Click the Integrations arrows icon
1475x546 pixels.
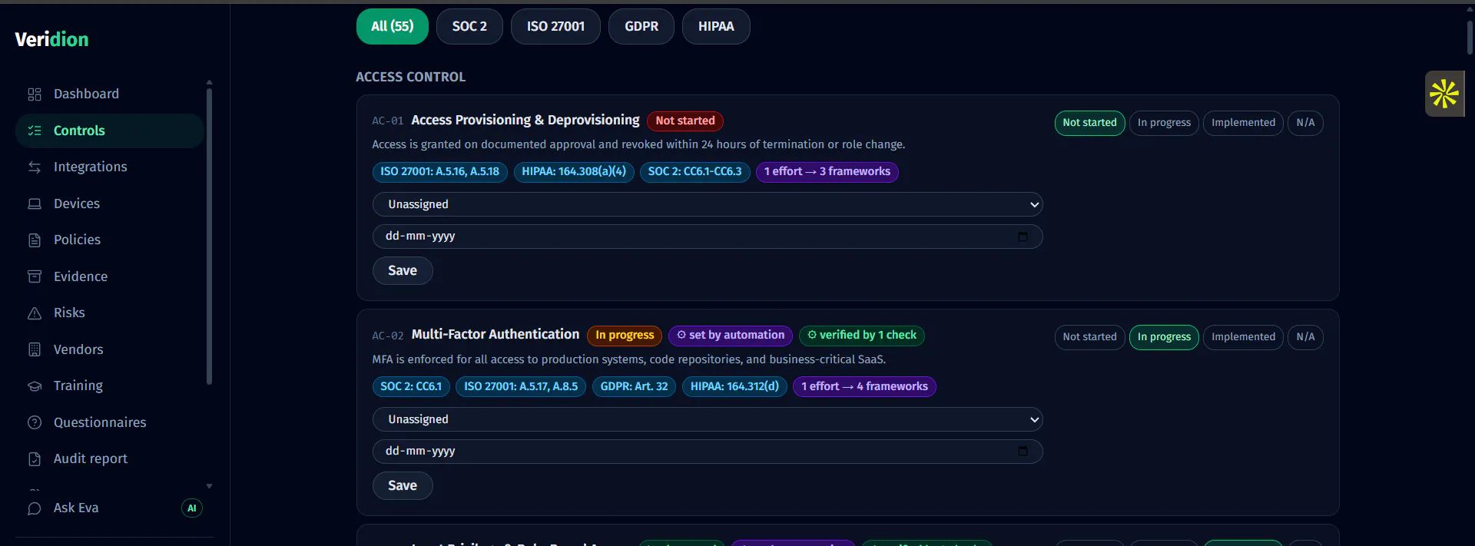click(35, 167)
